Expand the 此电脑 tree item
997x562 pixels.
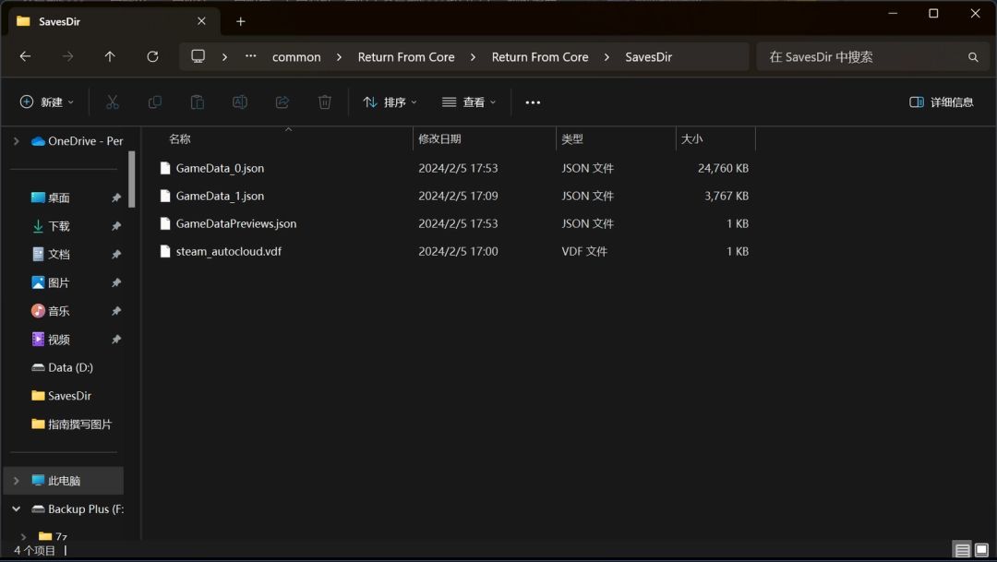click(16, 480)
